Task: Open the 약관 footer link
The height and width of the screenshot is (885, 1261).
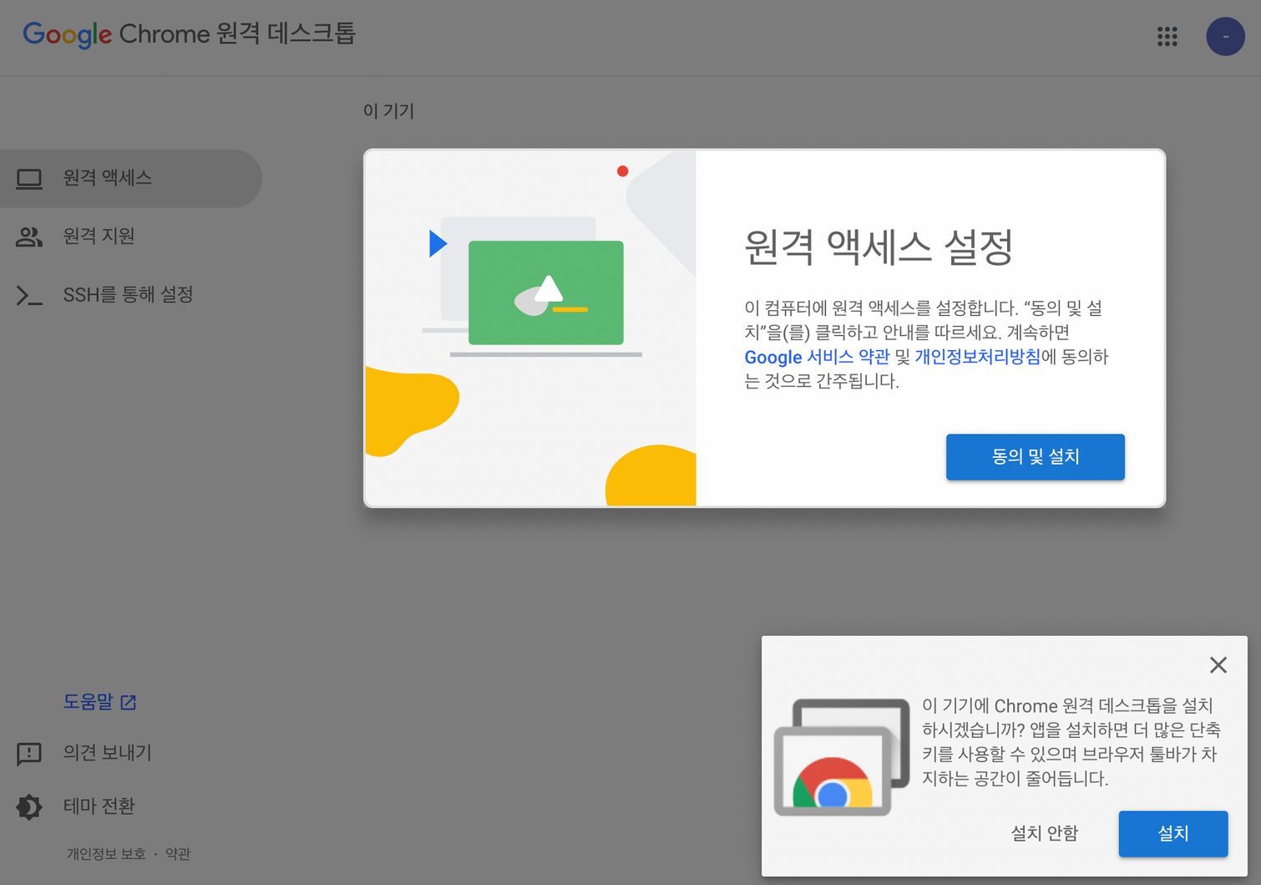Action: (178, 854)
